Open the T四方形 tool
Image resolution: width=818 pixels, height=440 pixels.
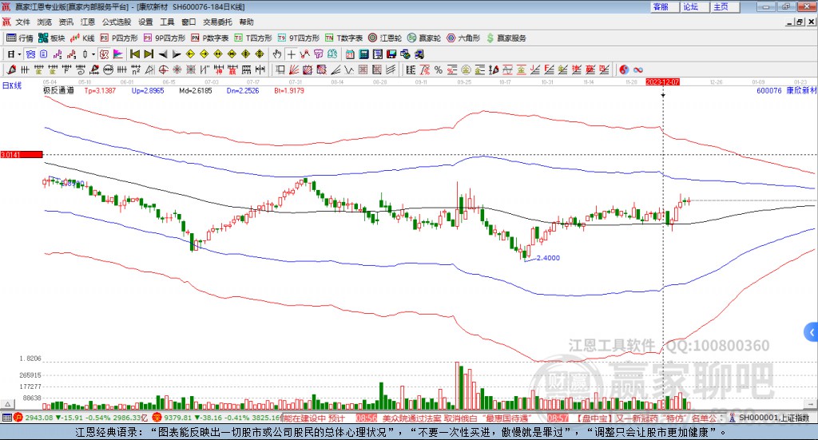point(253,38)
